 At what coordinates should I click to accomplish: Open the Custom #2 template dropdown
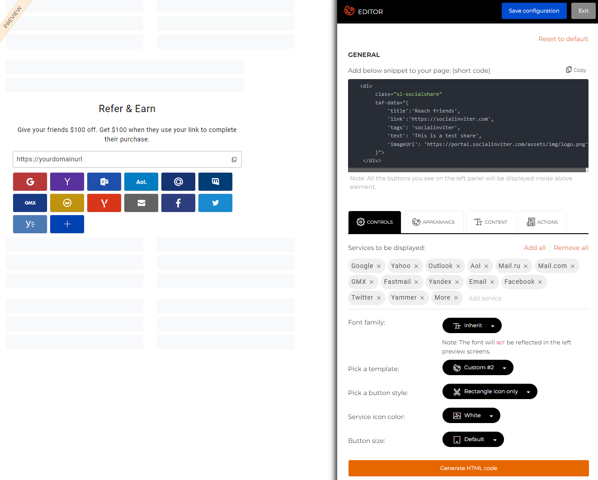point(478,367)
